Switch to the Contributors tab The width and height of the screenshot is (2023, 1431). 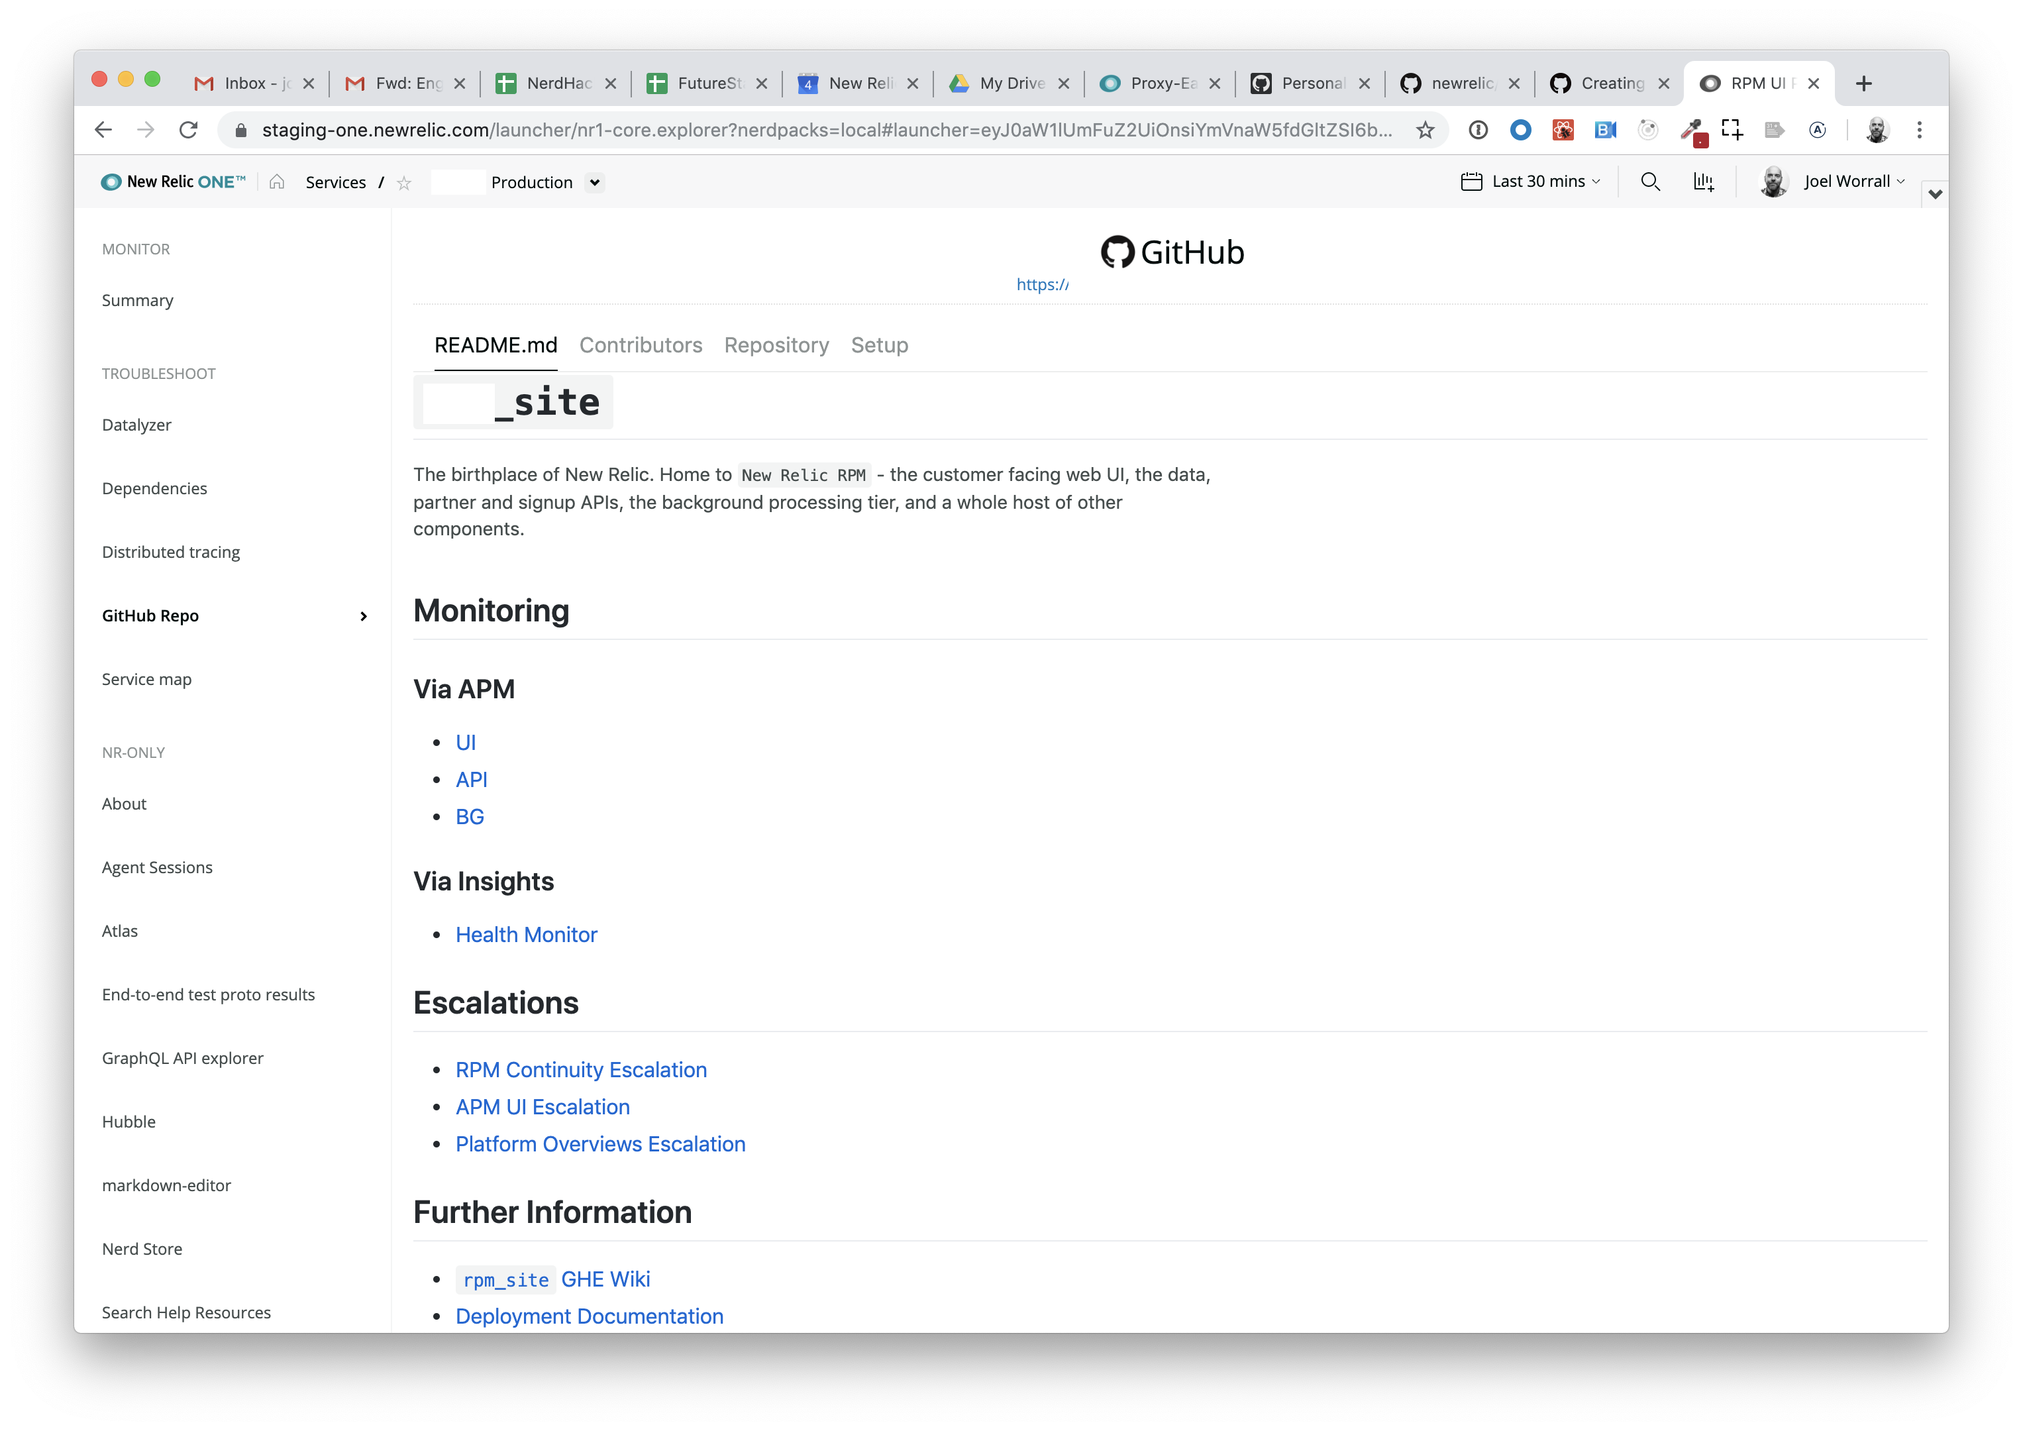click(x=641, y=345)
